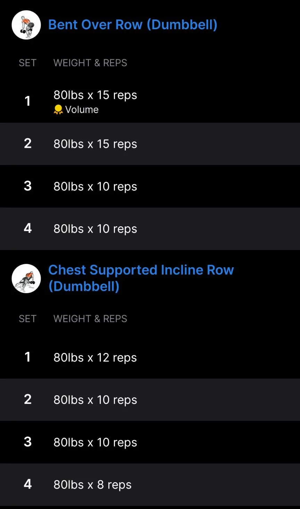Tap Bent Over Row set 4 weight and reps
The width and height of the screenshot is (300, 509).
pyautogui.click(x=95, y=229)
